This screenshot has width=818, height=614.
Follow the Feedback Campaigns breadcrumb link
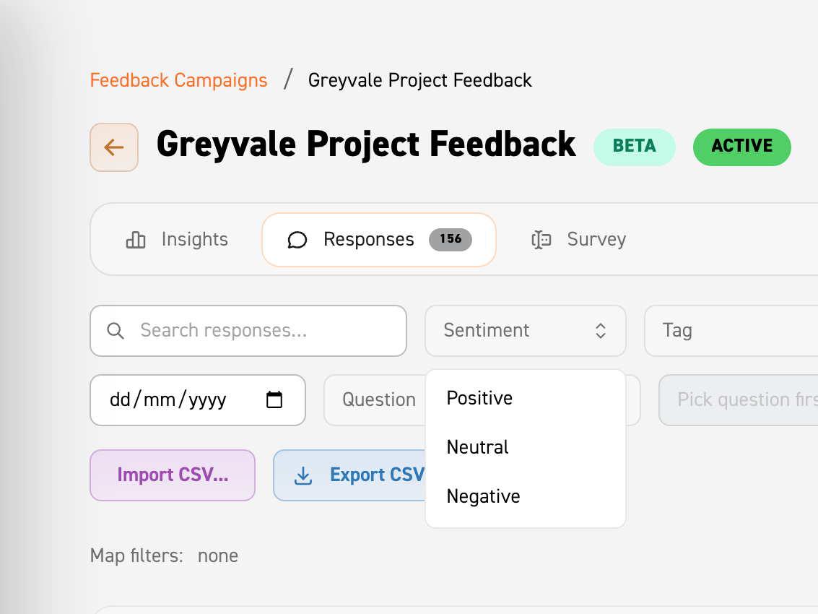[178, 80]
